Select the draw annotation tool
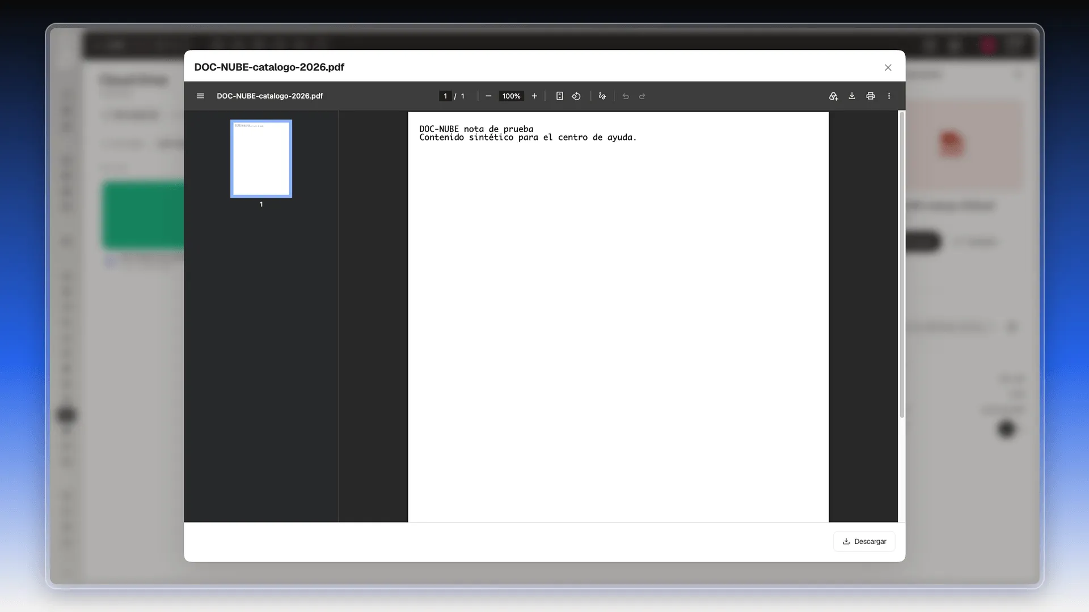The image size is (1089, 612). coord(602,96)
